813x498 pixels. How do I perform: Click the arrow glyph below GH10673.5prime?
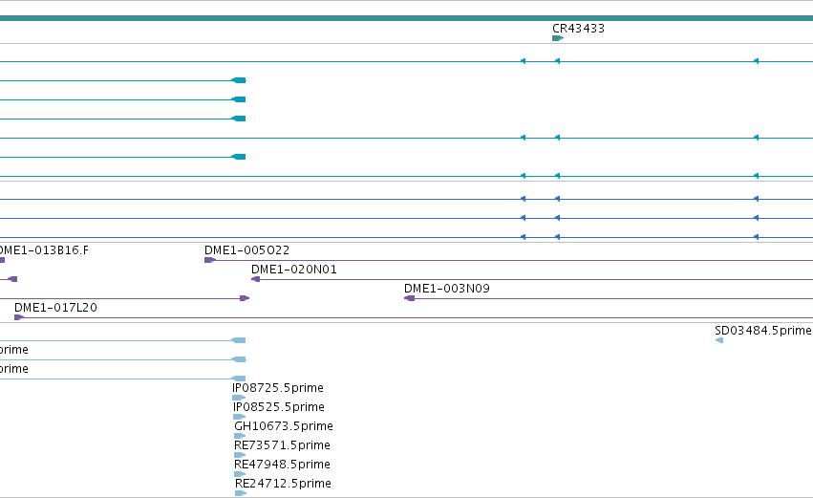pyautogui.click(x=240, y=436)
